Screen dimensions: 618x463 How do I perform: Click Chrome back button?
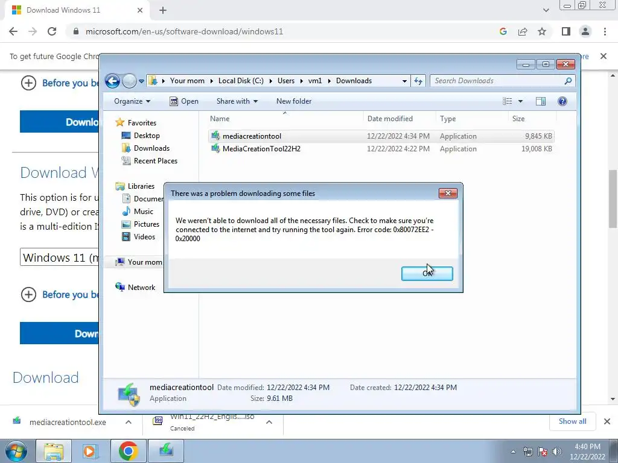(13, 31)
